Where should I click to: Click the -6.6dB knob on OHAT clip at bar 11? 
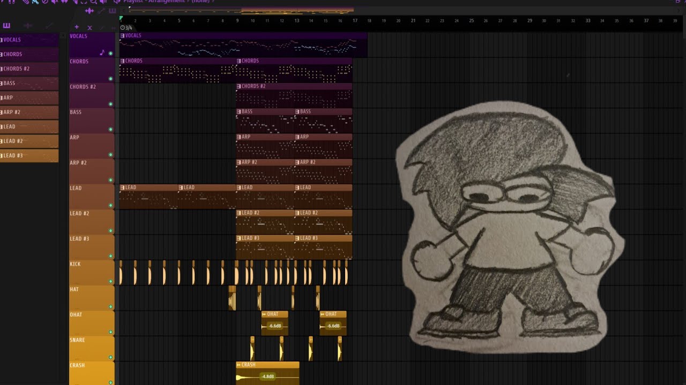[x=275, y=326]
